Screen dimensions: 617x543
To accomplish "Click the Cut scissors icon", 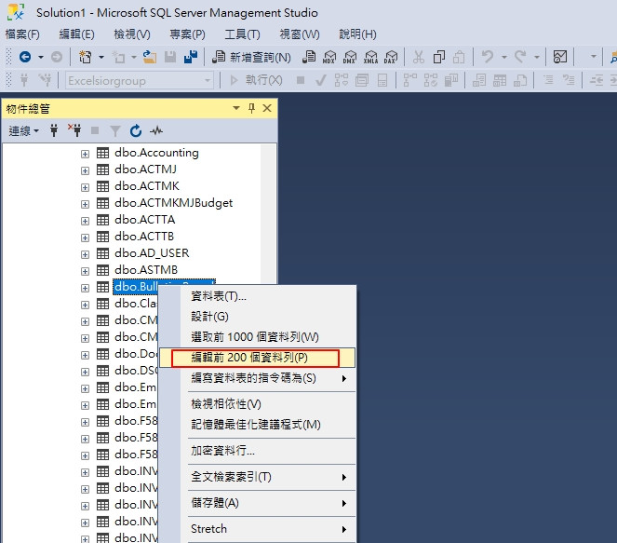I will (418, 57).
